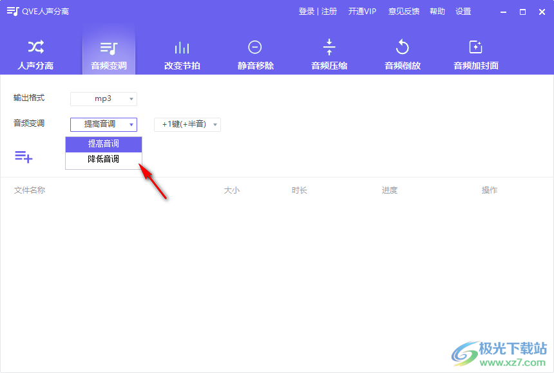This screenshot has height=373, width=554.
Task: Select 提高音调 in the pitch dropdown
Action: (x=103, y=144)
